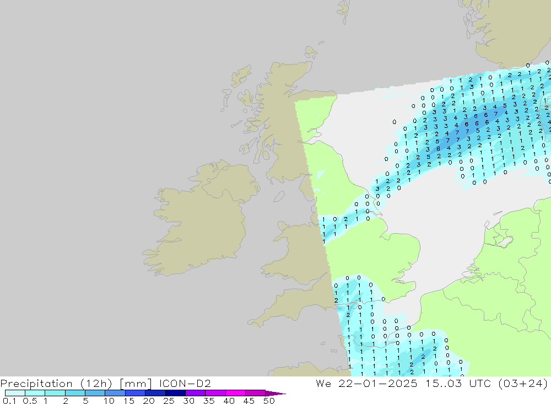Choose the legend swatch between 45 and 50
The height and width of the screenshot is (404, 551).
point(255,393)
